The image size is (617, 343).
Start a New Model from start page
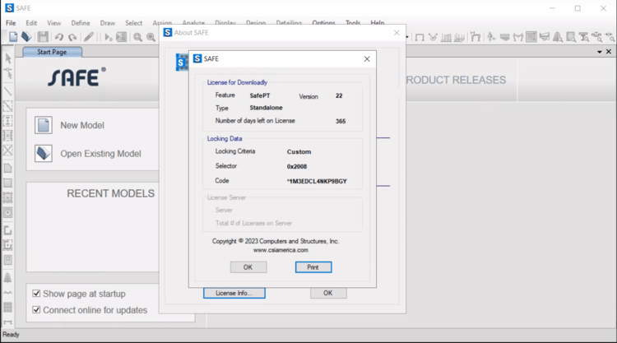81,126
